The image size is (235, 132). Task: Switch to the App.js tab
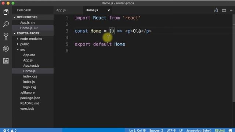(x=61, y=10)
